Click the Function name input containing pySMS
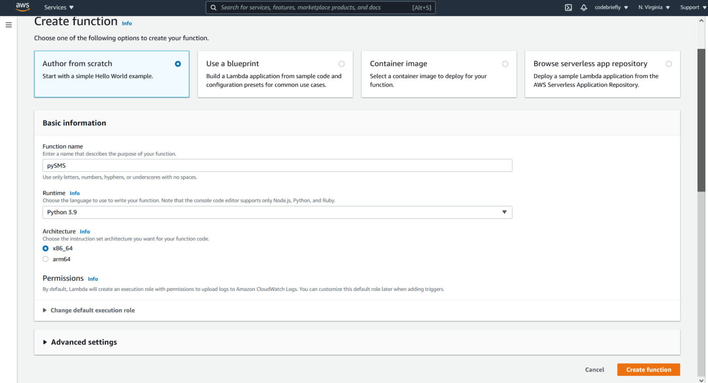The height and width of the screenshot is (383, 708). tap(277, 165)
